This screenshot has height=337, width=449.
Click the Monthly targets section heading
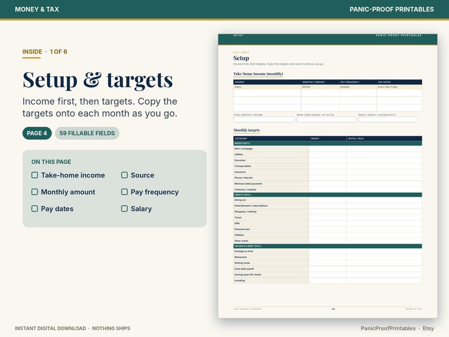247,130
